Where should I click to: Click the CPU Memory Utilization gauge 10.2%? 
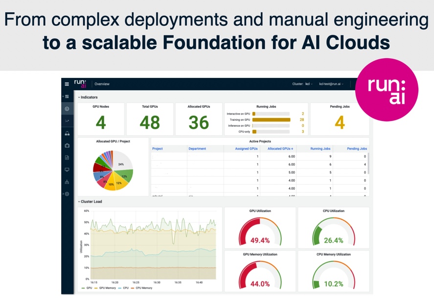[x=334, y=275]
